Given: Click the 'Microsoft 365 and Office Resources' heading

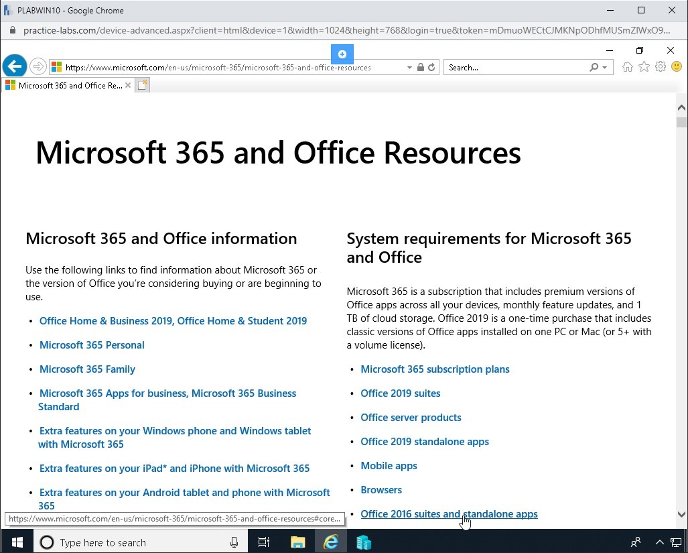Looking at the screenshot, I should pyautogui.click(x=278, y=153).
